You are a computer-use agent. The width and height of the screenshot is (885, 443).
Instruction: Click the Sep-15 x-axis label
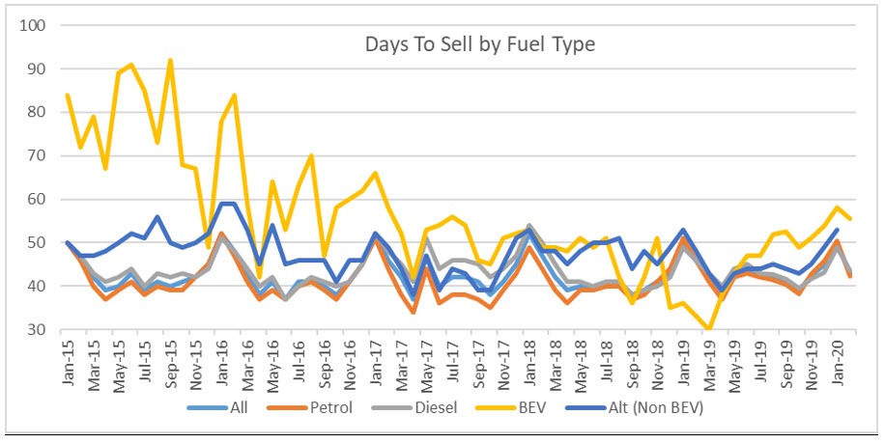tap(170, 362)
